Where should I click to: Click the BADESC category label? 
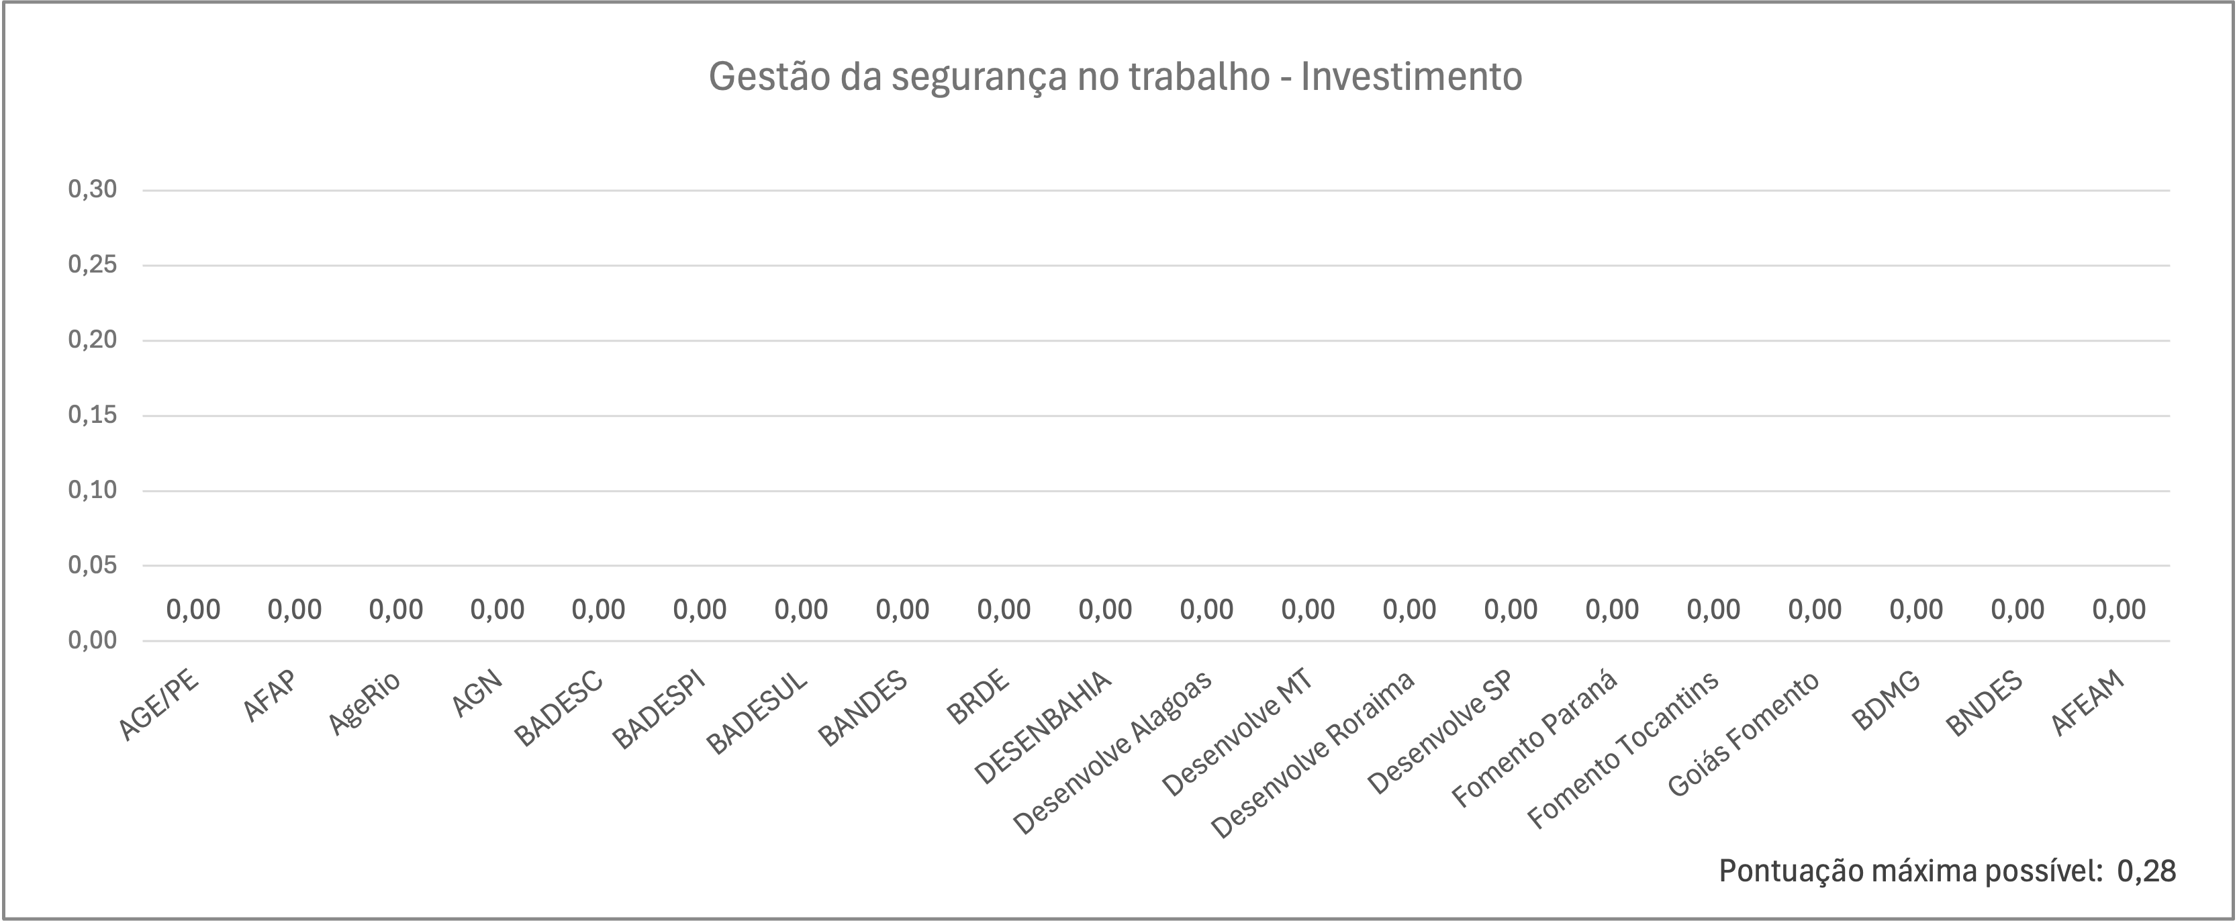pyautogui.click(x=559, y=709)
